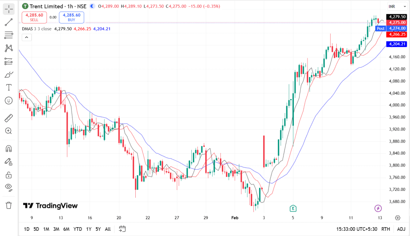Pick the emoji sticker tool
Viewport: 410px width, 236px height.
click(8, 101)
